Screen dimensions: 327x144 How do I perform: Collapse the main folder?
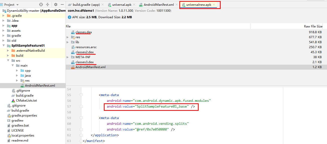click(x=13, y=65)
